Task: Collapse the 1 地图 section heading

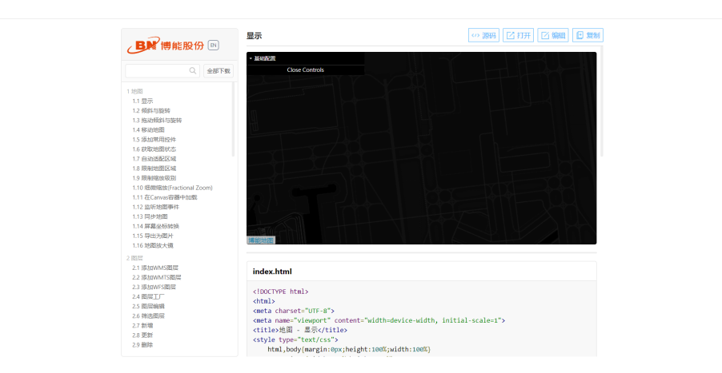Action: click(134, 92)
